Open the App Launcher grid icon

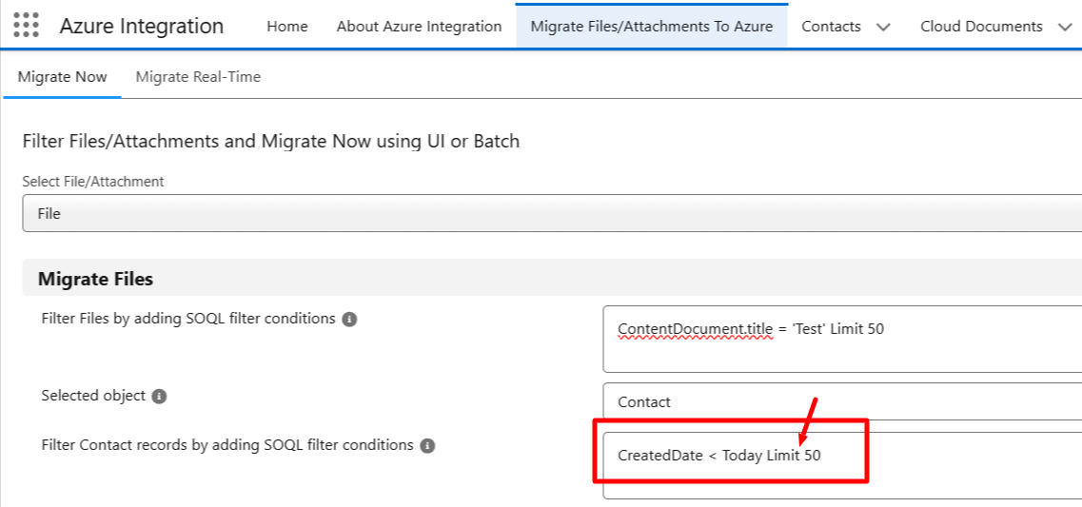27,25
